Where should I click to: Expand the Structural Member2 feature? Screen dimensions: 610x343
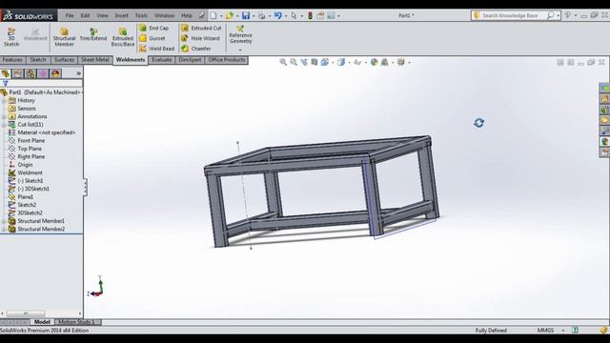pos(4,229)
